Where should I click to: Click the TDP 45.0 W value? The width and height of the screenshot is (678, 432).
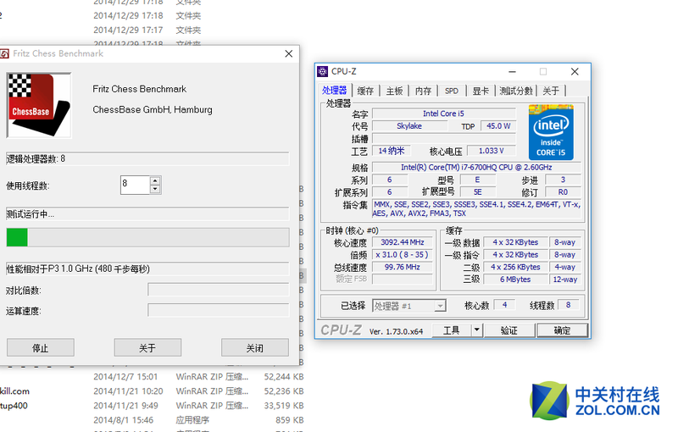tap(498, 126)
